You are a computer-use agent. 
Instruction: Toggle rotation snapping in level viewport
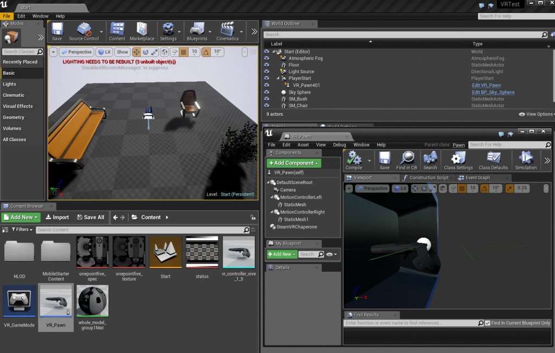tap(206, 52)
